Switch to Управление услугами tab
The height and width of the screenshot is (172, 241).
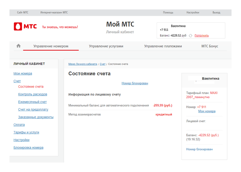tap(106, 46)
